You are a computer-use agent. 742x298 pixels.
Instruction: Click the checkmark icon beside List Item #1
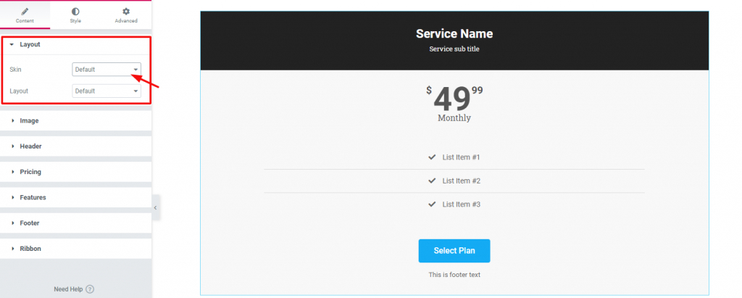[432, 157]
